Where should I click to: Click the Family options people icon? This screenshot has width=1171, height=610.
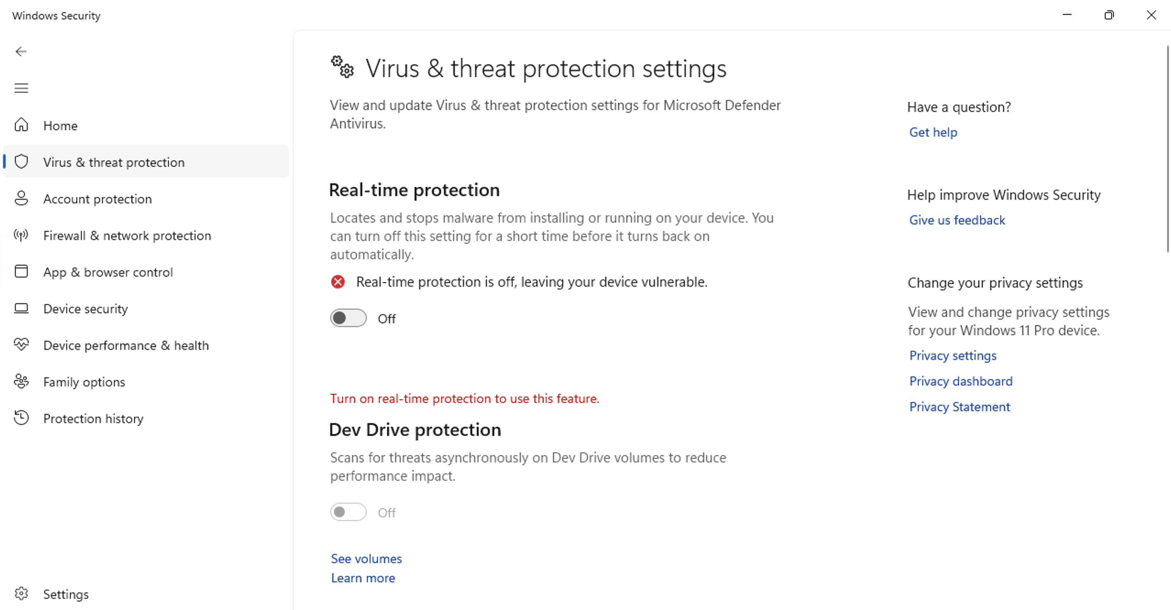pos(21,381)
